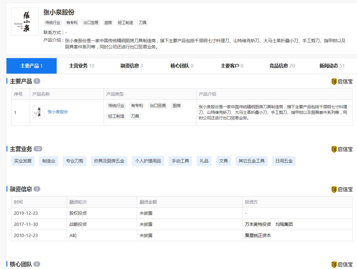Select the 核心团队 tab
Screen dimensions: 357x269
(x=182, y=66)
